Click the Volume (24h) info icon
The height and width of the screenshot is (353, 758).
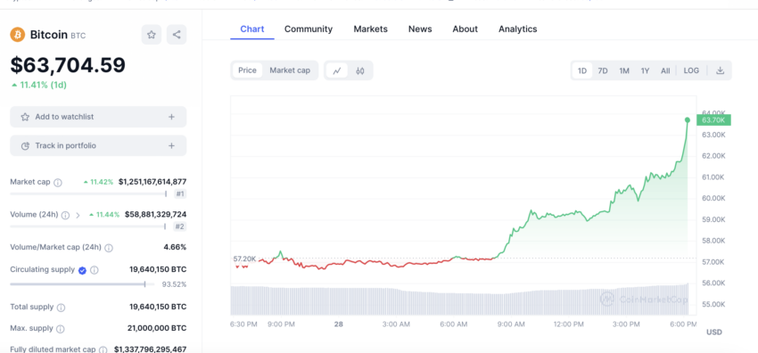click(x=65, y=215)
